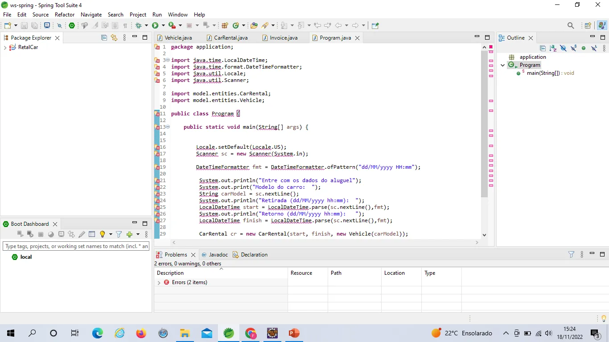Click the green Run button in toolbar

click(155, 26)
